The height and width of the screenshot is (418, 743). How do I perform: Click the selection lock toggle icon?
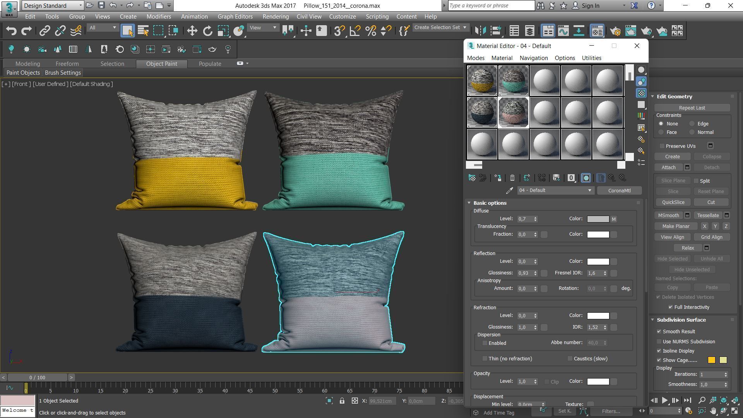[342, 401]
